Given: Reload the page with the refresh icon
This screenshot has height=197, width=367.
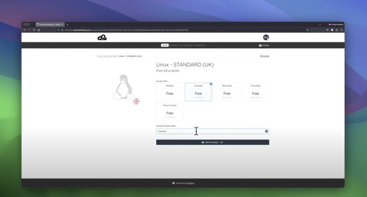Looking at the screenshot, I should pos(34,30).
